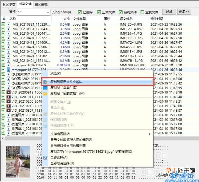Viewport: 199px width, 182px height.
Task: Click the (*.jpg;*.bmp) filter preset text
Action: [61, 12]
